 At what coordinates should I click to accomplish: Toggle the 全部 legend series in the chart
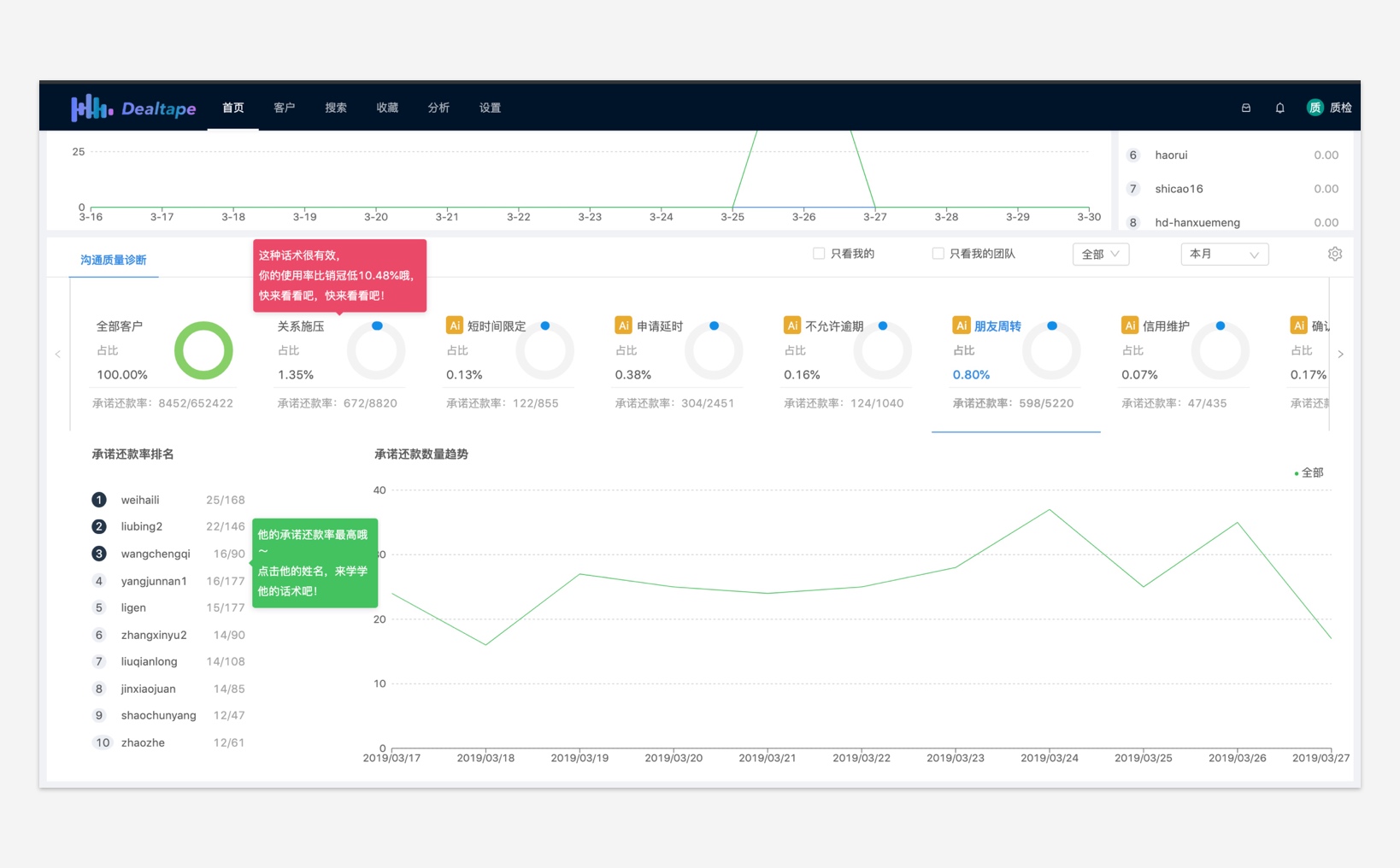click(1309, 472)
